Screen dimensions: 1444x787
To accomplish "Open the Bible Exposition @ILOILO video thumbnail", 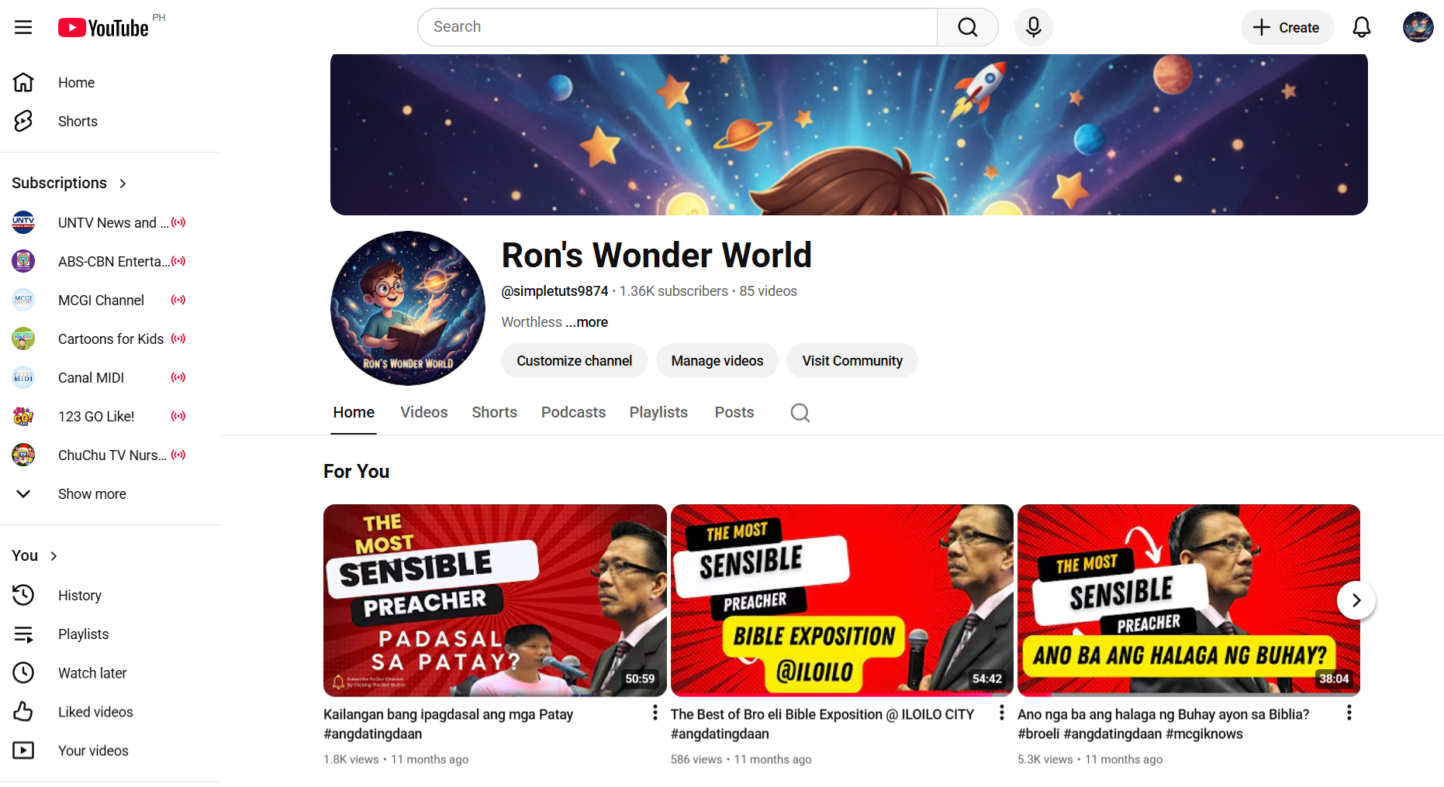I will pyautogui.click(x=841, y=600).
